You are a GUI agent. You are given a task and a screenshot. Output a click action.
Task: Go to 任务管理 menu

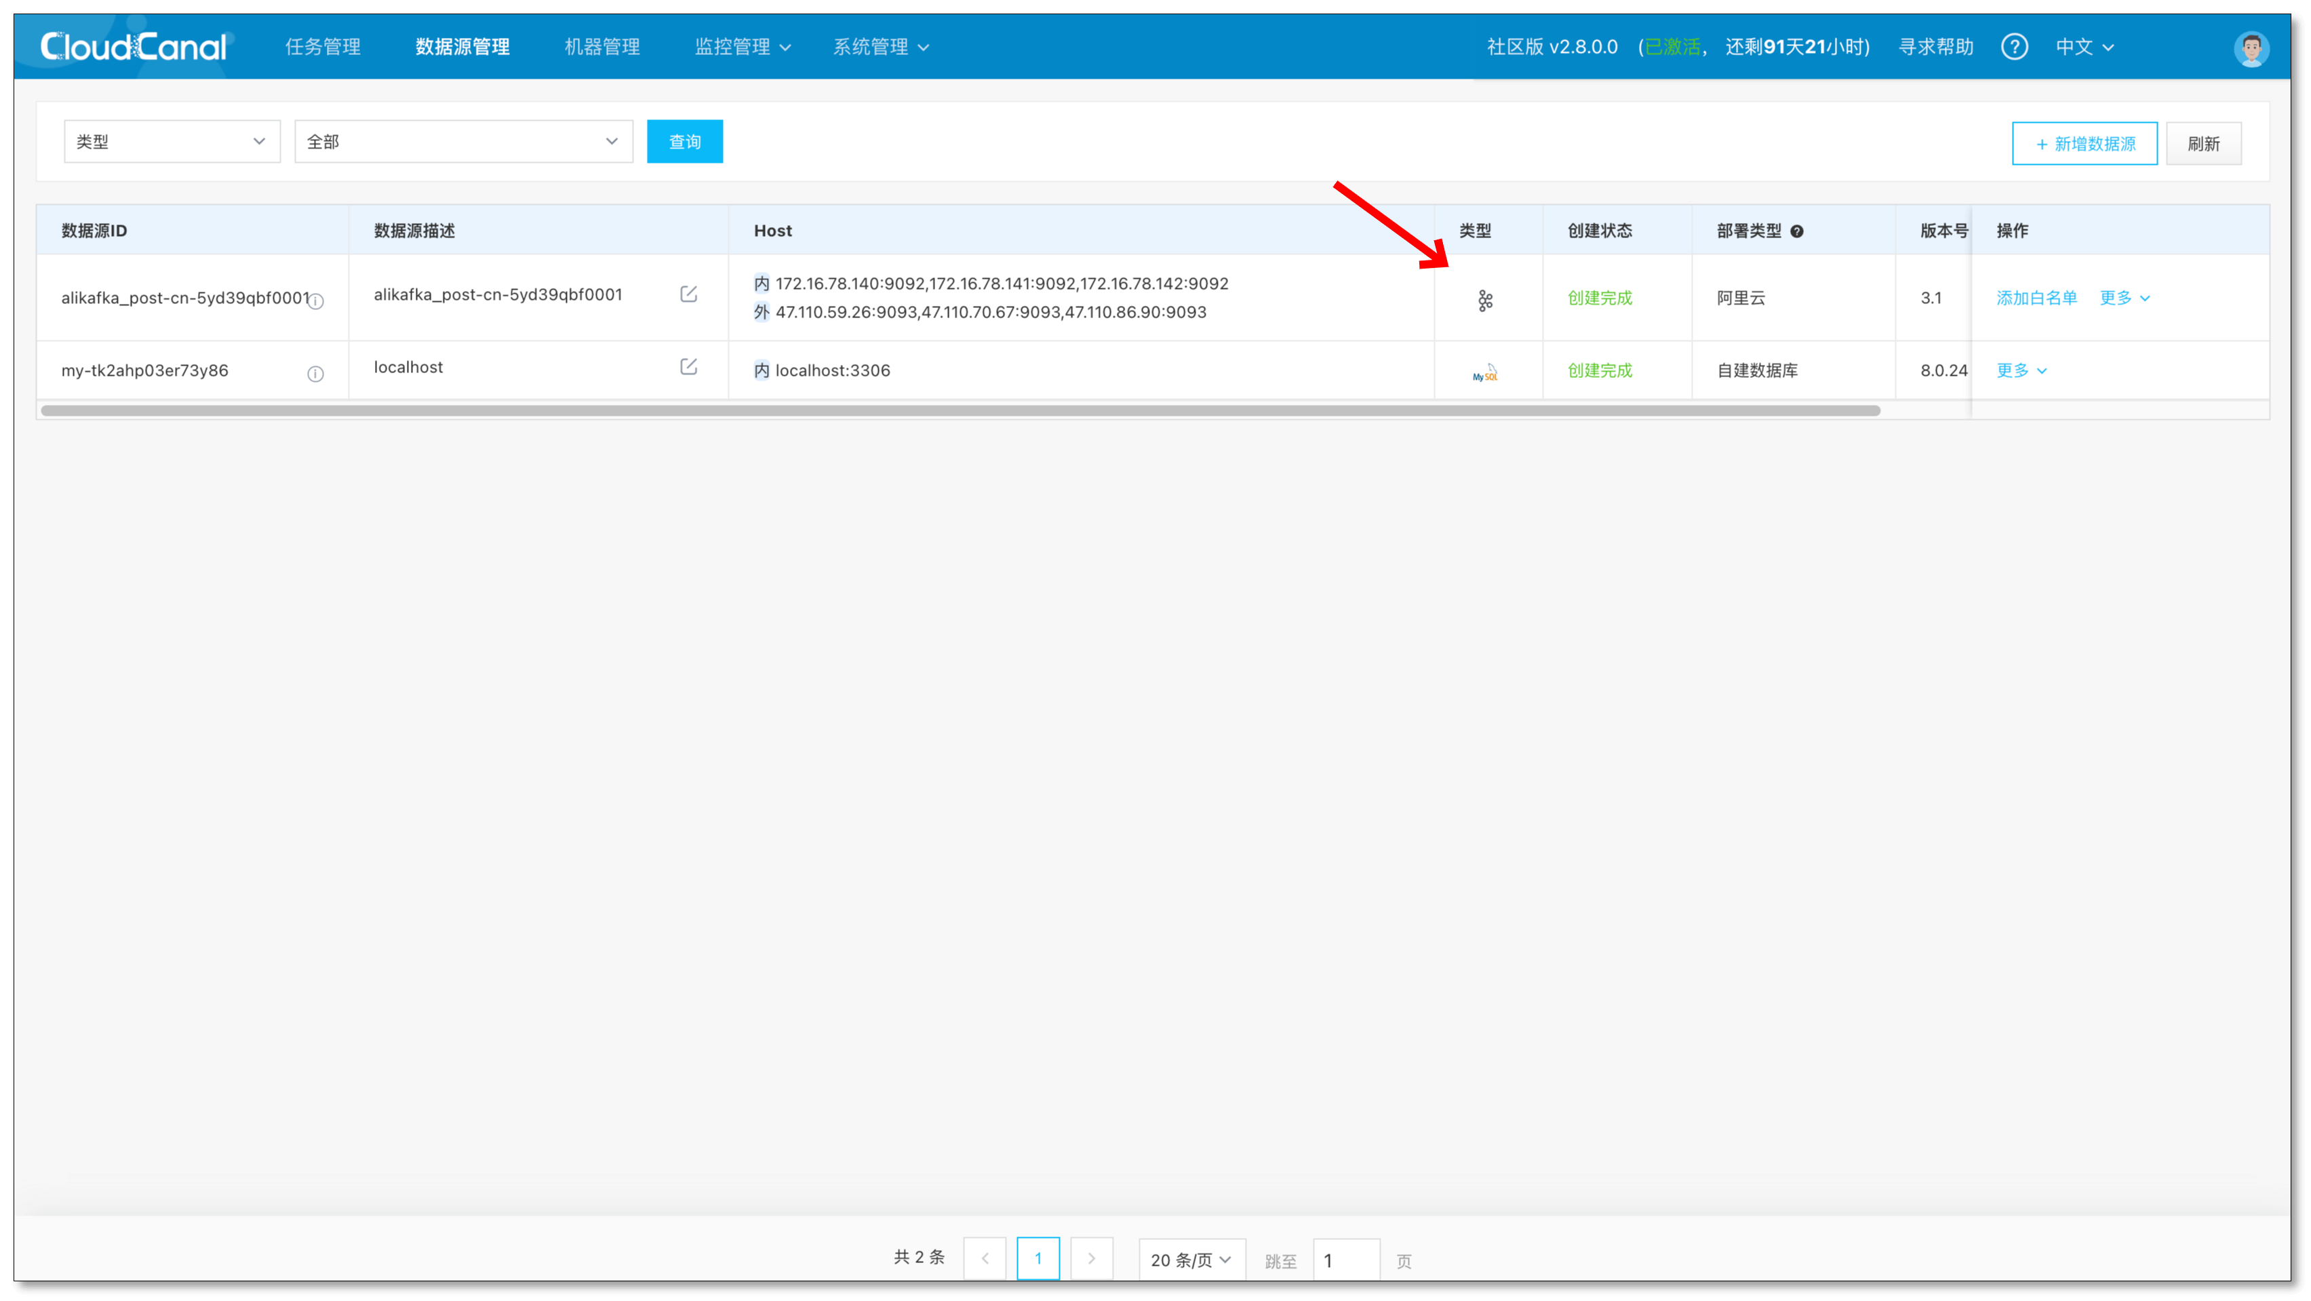point(323,47)
